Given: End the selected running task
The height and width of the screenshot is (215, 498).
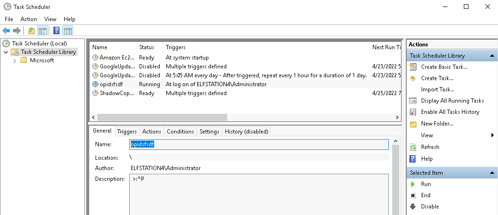Looking at the screenshot, I should (425, 195).
